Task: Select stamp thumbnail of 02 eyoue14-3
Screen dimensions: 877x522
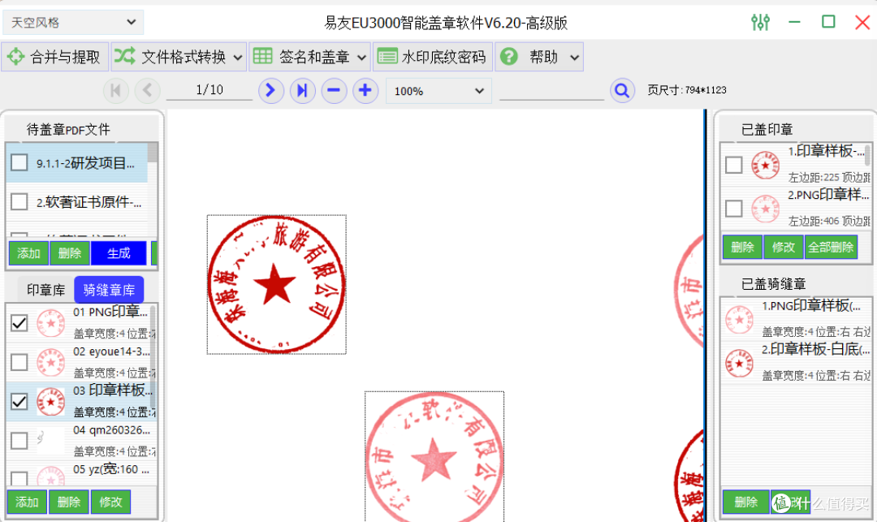Action: [x=50, y=363]
